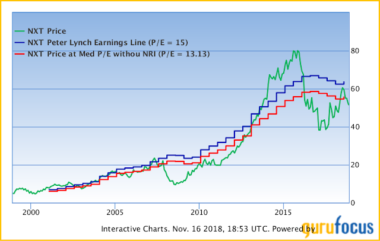The width and height of the screenshot is (380, 241).
Task: Click the 0 y-axis label
Action: click(x=353, y=203)
